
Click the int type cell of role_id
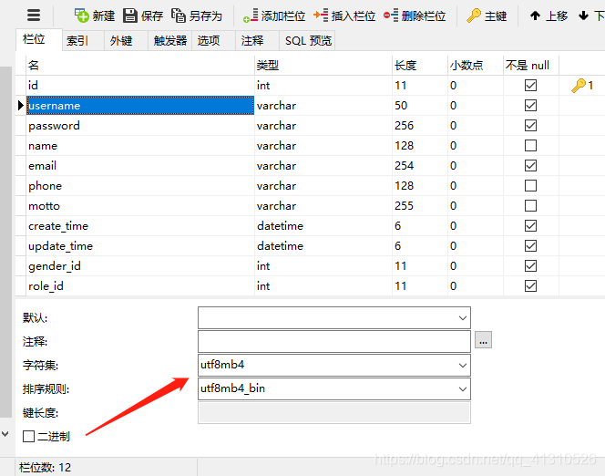[323, 286]
